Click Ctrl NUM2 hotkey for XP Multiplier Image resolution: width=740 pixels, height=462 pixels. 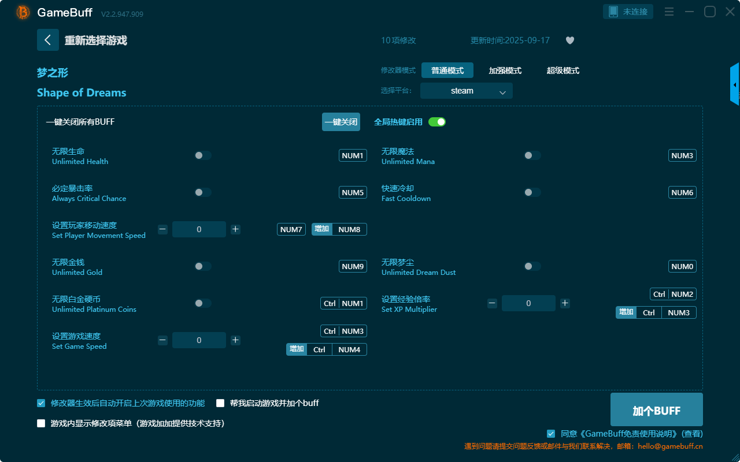coord(674,294)
